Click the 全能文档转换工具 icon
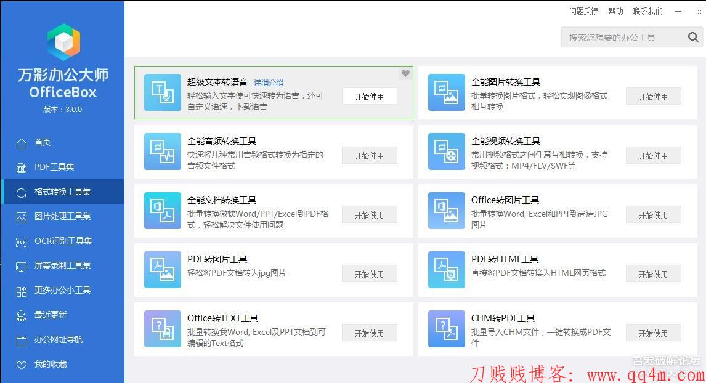 163,211
